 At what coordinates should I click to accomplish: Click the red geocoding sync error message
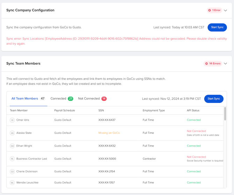[x=117, y=41]
